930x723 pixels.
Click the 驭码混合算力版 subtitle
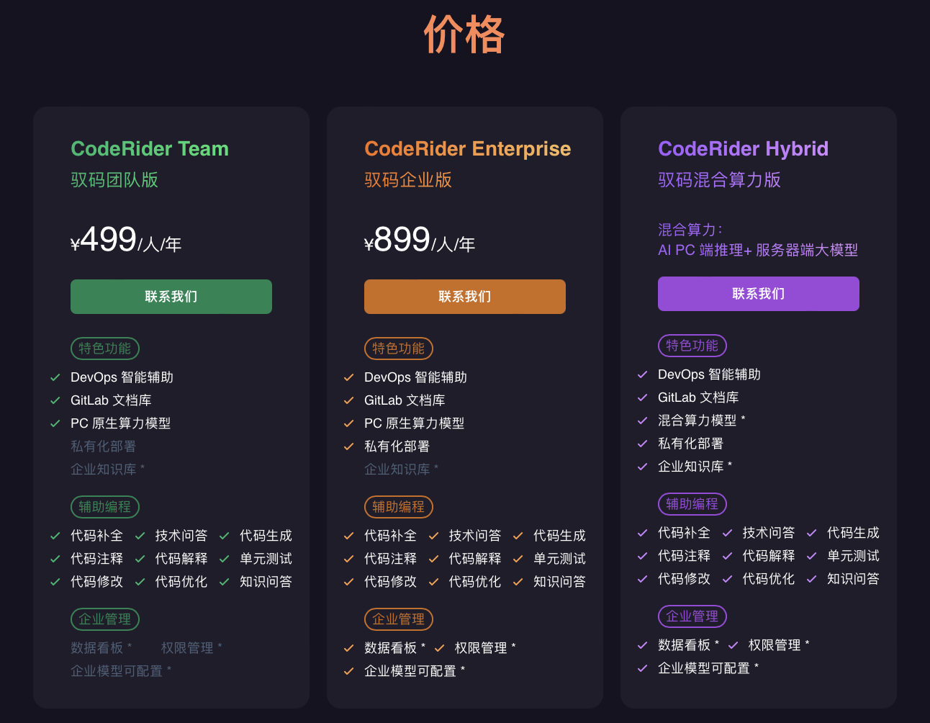[719, 180]
